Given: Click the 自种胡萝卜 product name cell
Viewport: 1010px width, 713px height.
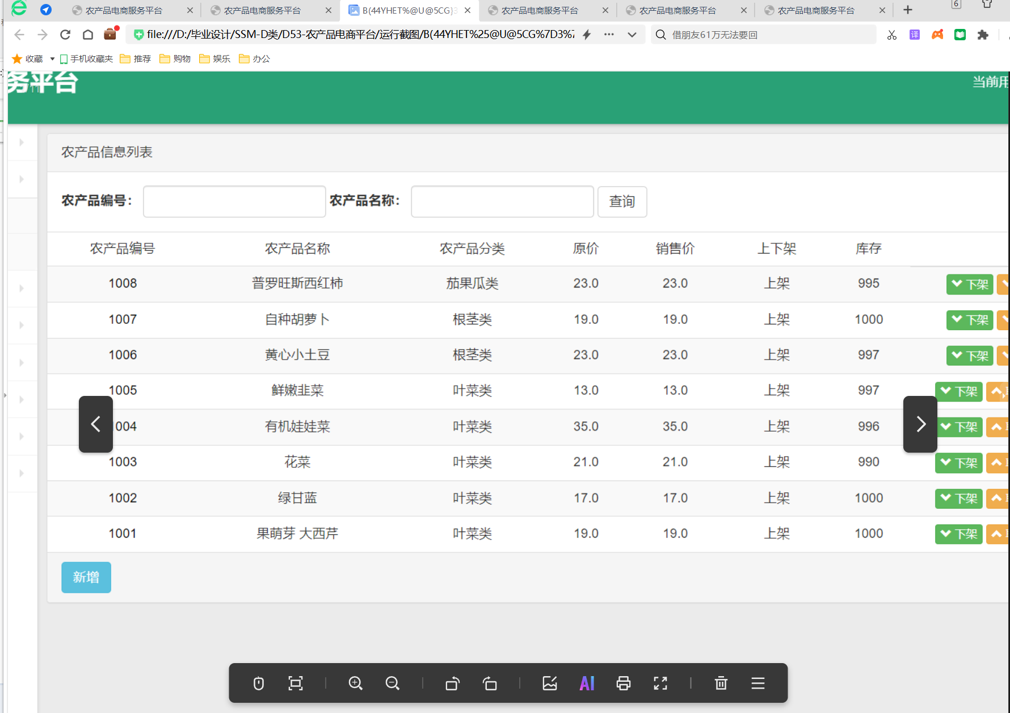Looking at the screenshot, I should click(x=297, y=319).
